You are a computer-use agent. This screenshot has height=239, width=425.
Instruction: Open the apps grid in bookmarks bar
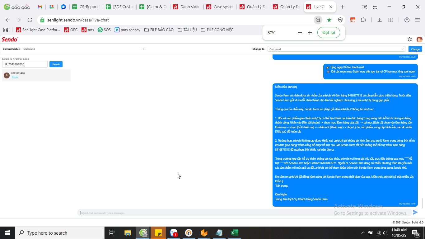[x=6, y=30]
